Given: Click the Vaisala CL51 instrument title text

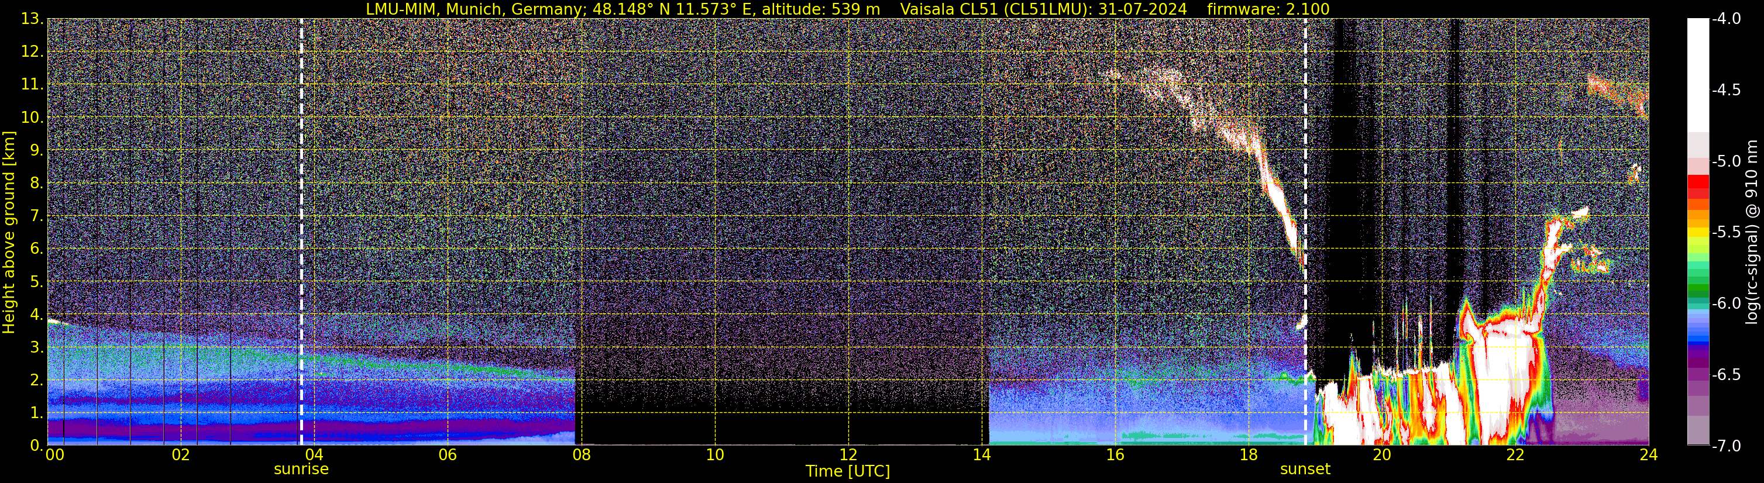Looking at the screenshot, I should tap(1043, 9).
